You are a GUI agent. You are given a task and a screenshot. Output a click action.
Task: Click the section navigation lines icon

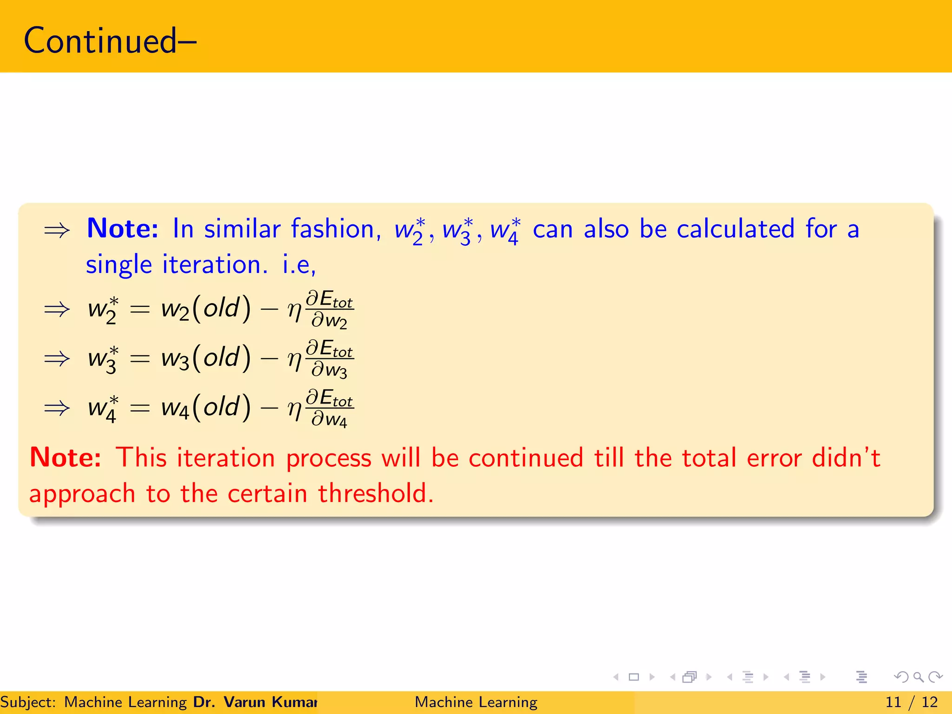[x=805, y=677]
